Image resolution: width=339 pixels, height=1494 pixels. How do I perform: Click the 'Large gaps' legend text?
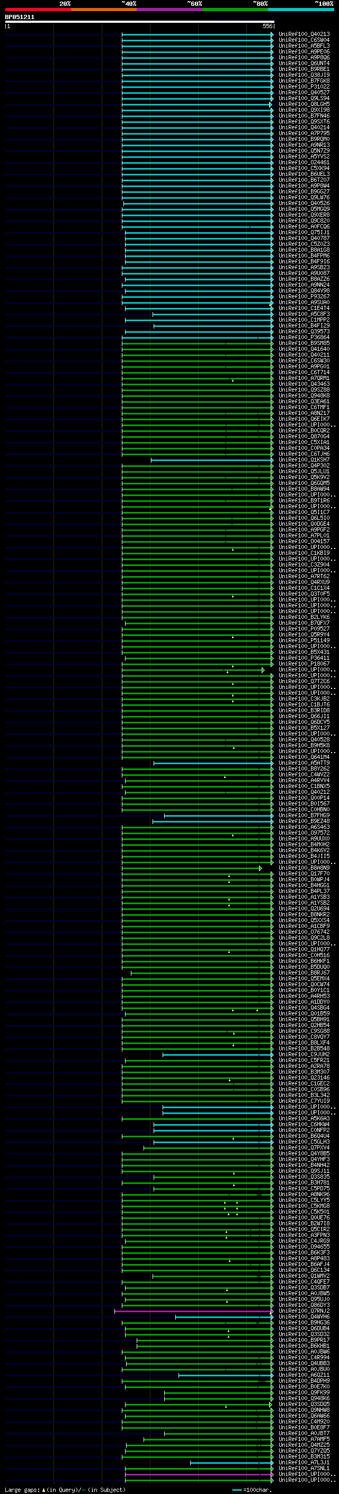[22, 1490]
